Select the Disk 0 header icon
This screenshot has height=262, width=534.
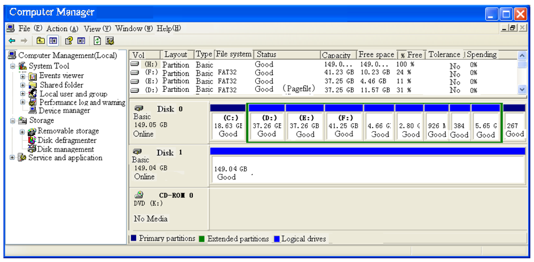pyautogui.click(x=139, y=108)
